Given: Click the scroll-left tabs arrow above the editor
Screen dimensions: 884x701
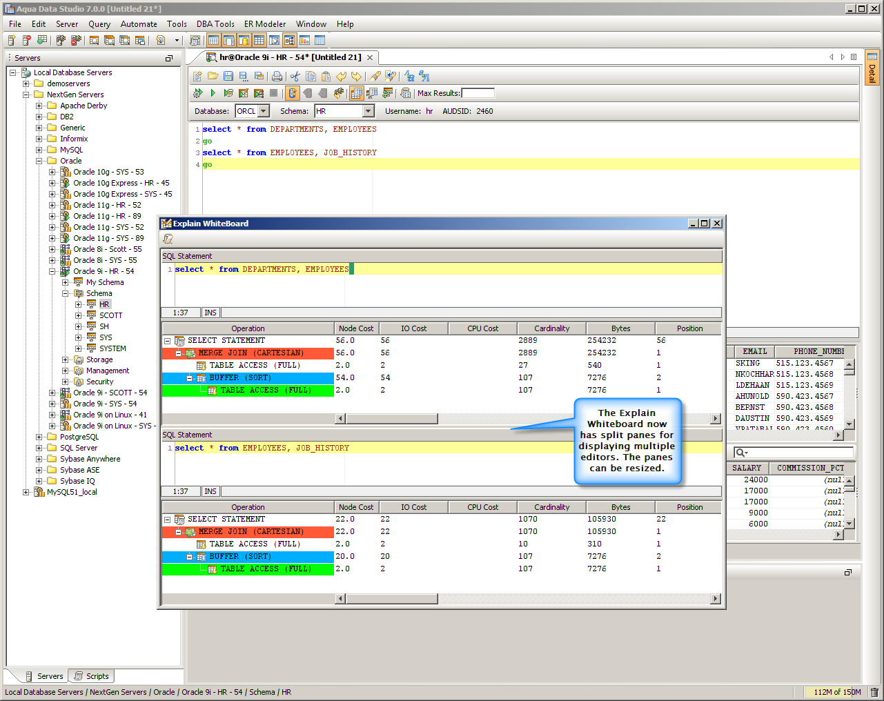Looking at the screenshot, I should point(832,57).
